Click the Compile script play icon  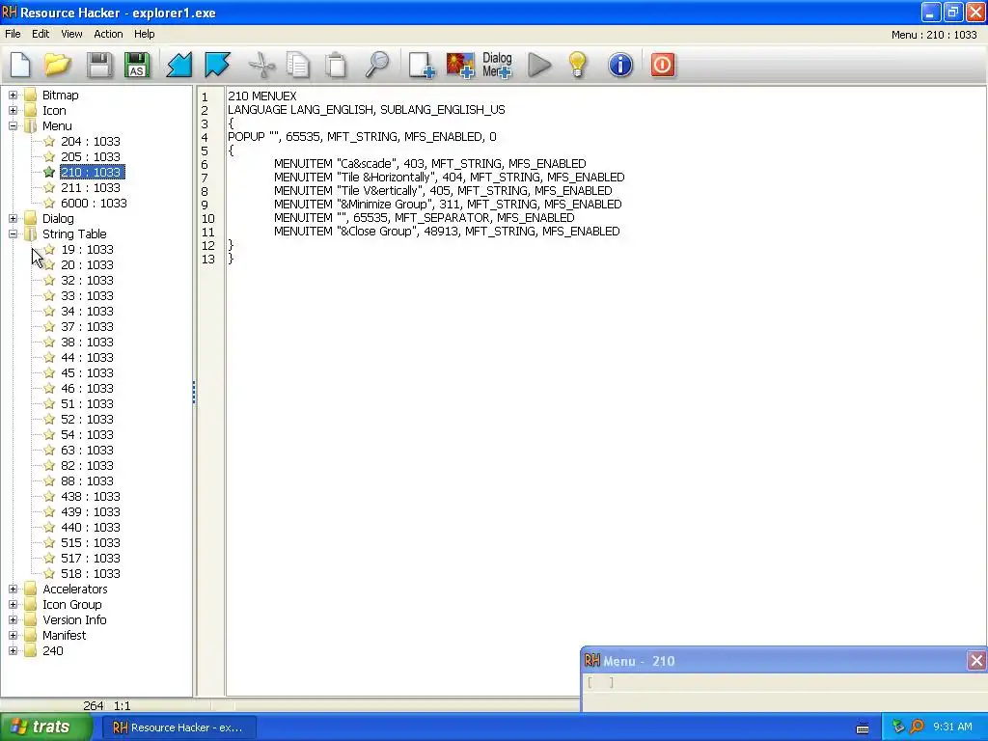pyautogui.click(x=539, y=65)
